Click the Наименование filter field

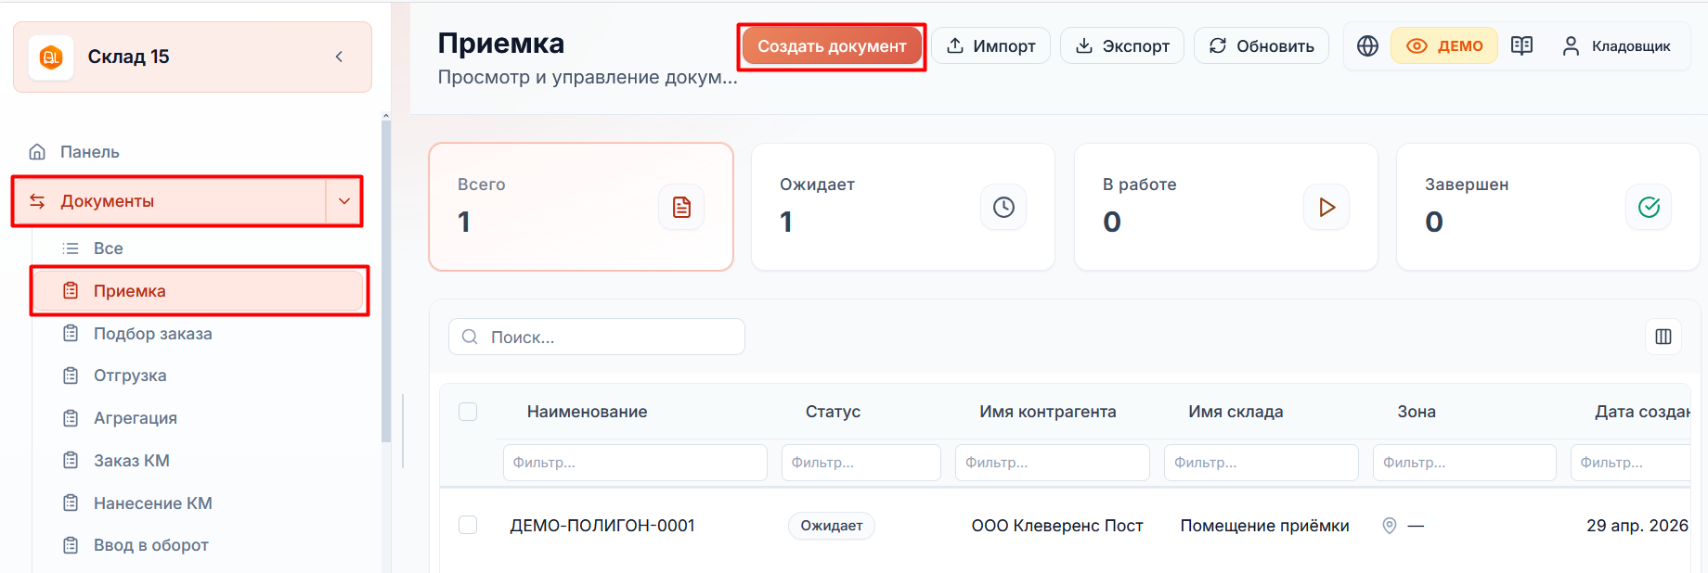(x=635, y=463)
